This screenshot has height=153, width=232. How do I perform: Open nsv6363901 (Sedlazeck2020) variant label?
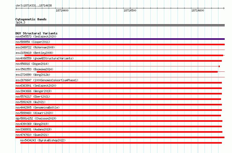click(36, 86)
